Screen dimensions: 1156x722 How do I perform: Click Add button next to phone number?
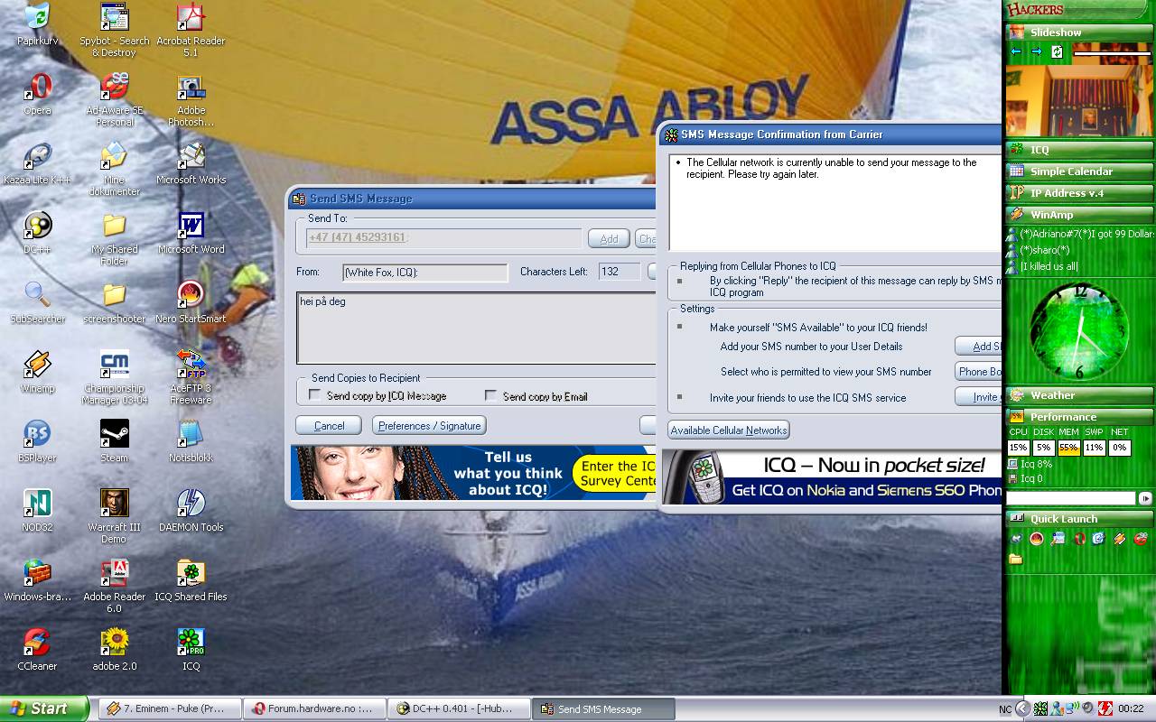(x=609, y=238)
